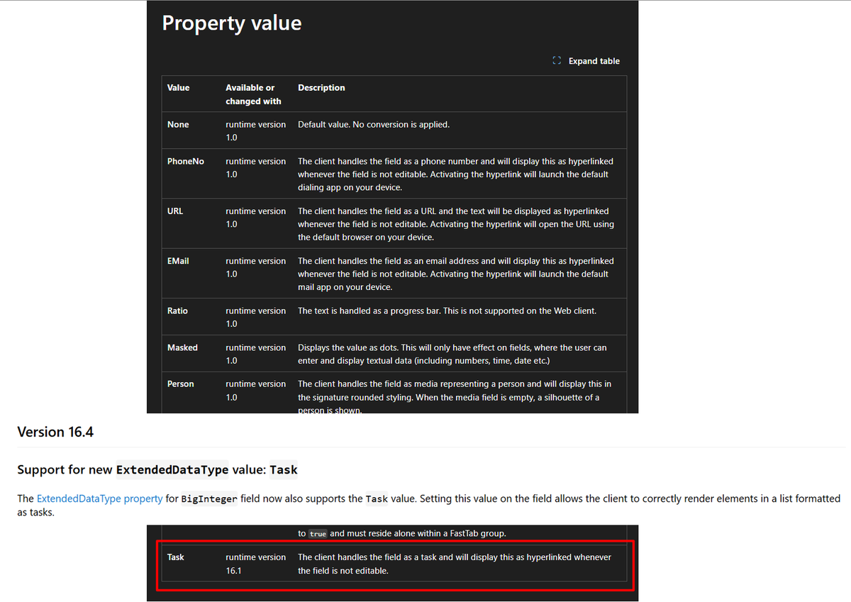The width and height of the screenshot is (851, 602).
Task: Click the URL row description text
Action: (x=456, y=224)
